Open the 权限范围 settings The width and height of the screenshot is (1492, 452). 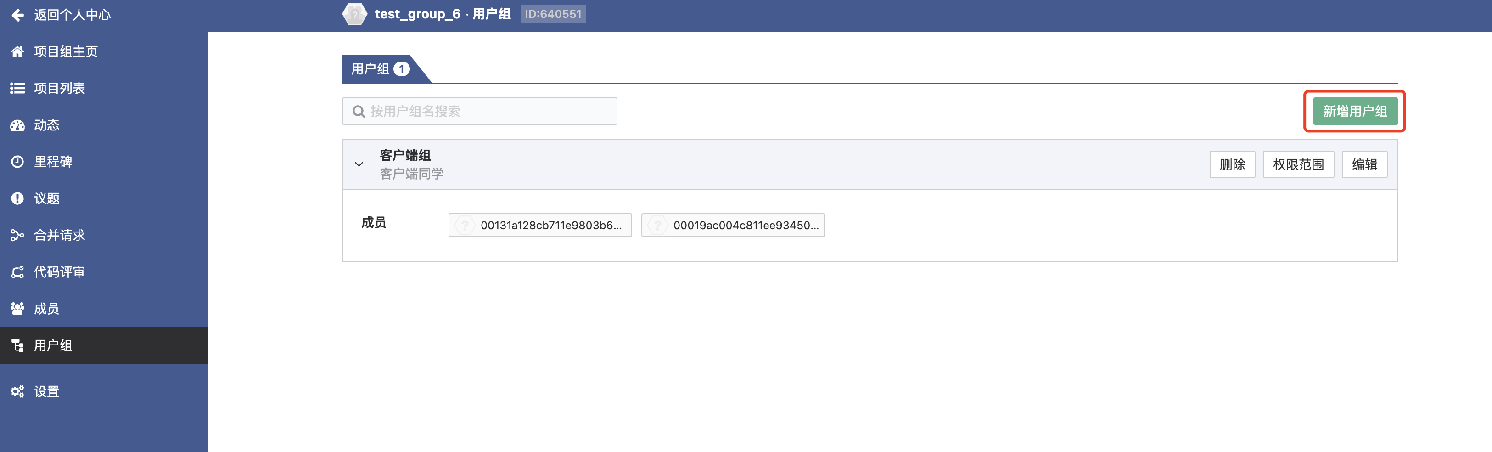coord(1298,164)
